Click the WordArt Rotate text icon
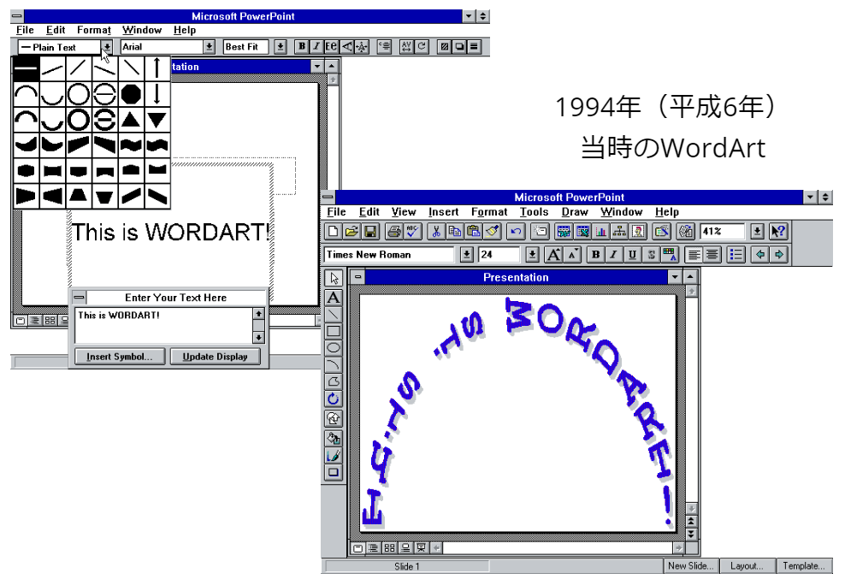Viewport: 845px width, 585px height. point(422,47)
